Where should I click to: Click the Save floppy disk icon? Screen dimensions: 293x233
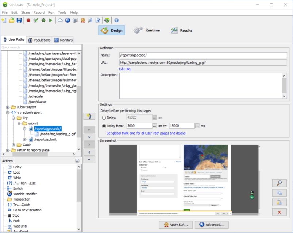tap(19, 20)
